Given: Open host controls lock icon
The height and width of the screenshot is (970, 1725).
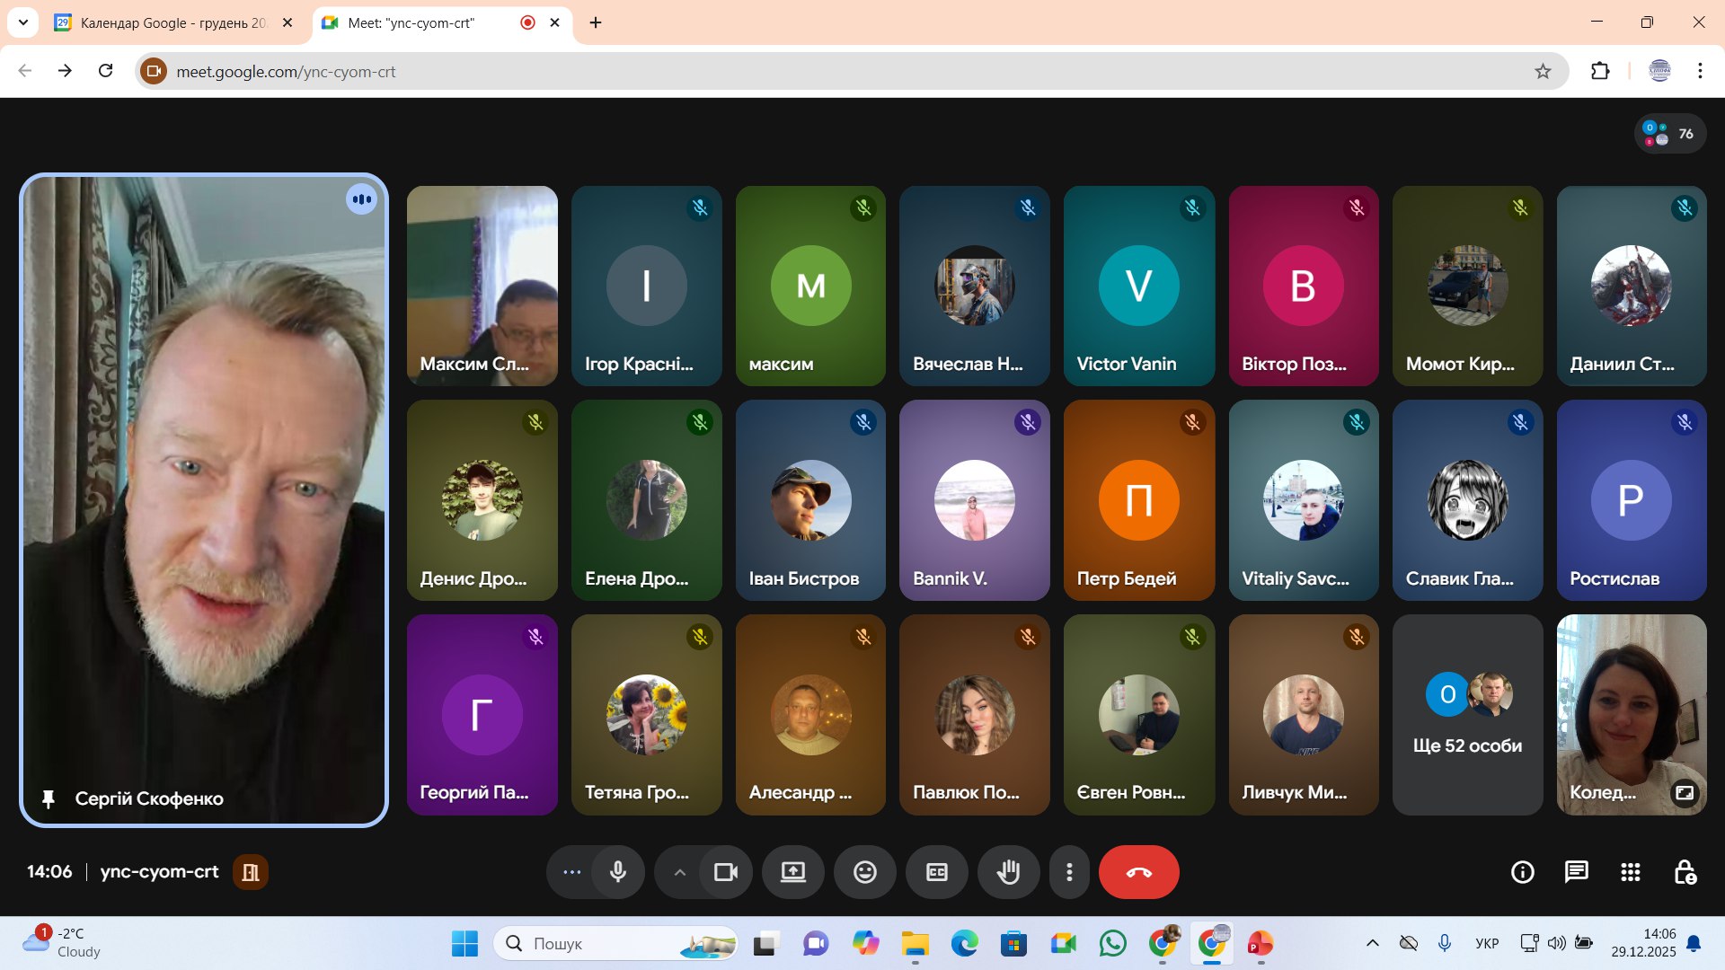Looking at the screenshot, I should pos(1685,872).
